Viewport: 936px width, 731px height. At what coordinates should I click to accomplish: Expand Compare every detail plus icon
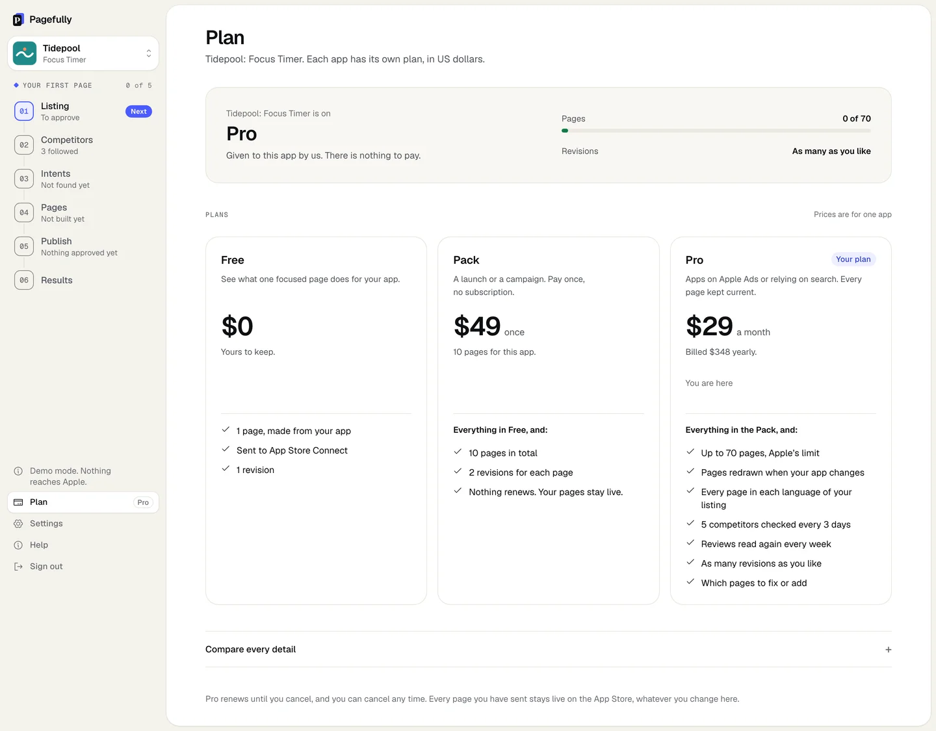pyautogui.click(x=889, y=650)
